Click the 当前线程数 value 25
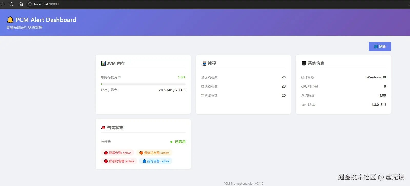 pos(284,77)
